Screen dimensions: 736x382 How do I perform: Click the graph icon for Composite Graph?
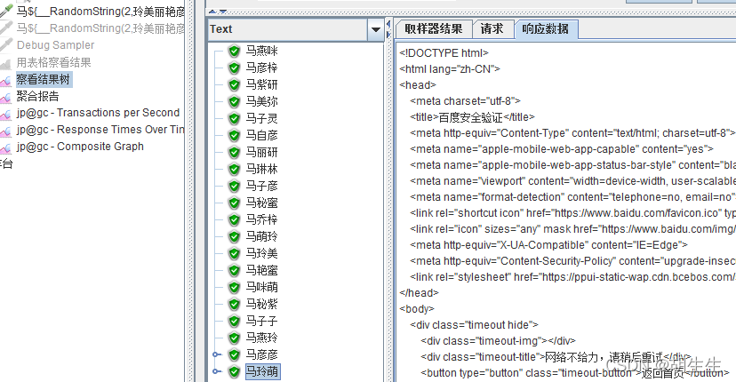click(5, 148)
